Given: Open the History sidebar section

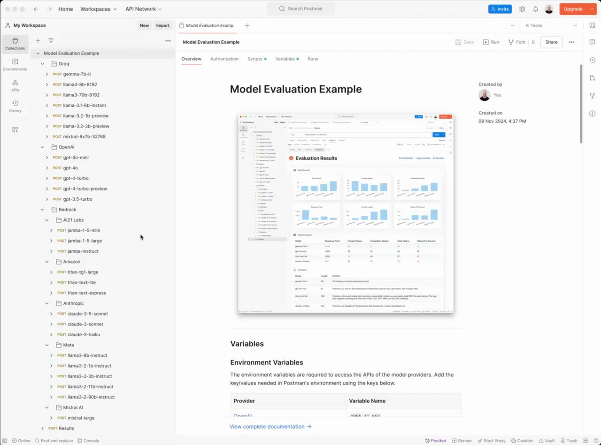Looking at the screenshot, I should coord(15,106).
